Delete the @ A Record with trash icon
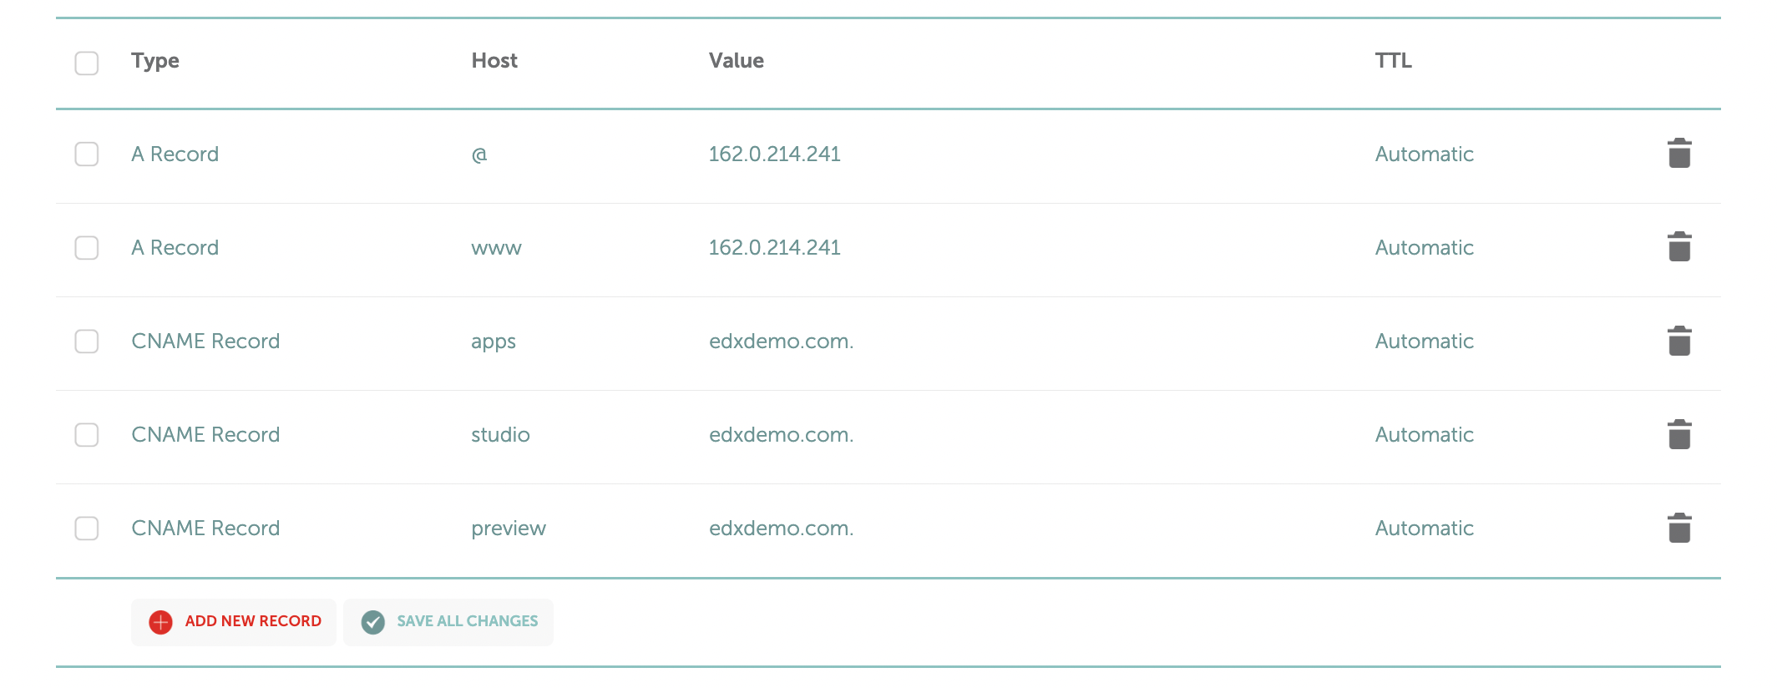This screenshot has height=688, width=1777. click(1678, 154)
